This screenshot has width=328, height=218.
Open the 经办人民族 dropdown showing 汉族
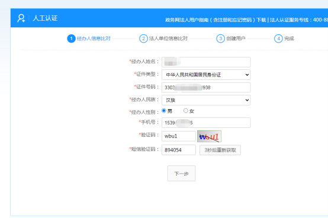pyautogui.click(x=206, y=100)
